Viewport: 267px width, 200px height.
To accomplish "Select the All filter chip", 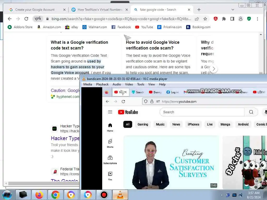I will coord(128,124).
